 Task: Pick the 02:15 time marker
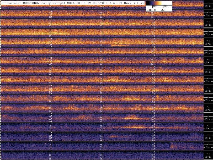(x=50, y=138)
